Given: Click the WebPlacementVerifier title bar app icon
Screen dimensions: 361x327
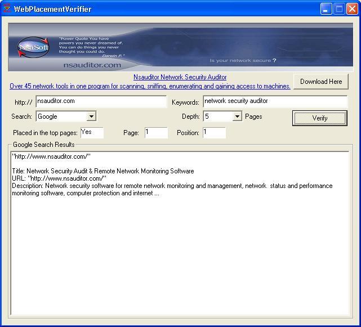Looking at the screenshot, I should (7, 8).
